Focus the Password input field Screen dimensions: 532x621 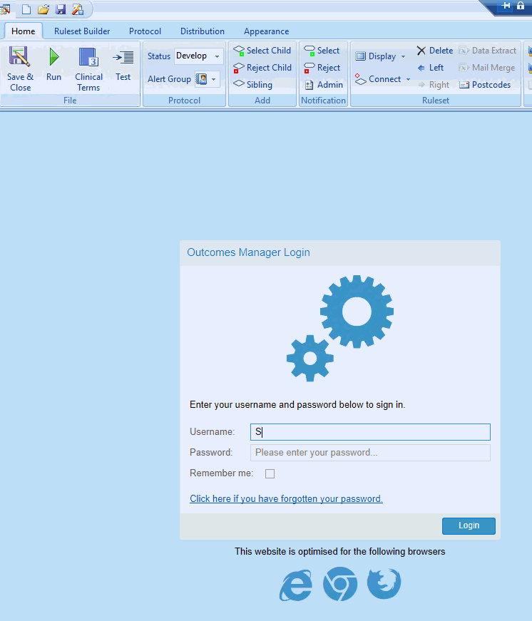click(370, 453)
